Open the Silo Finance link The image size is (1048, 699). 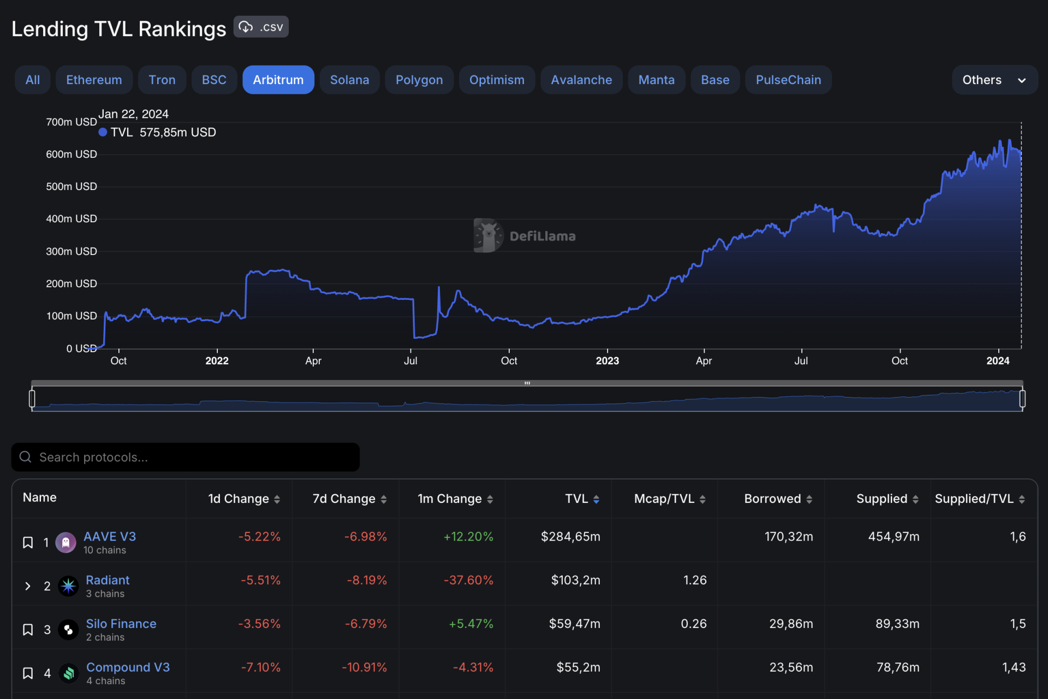coord(121,624)
